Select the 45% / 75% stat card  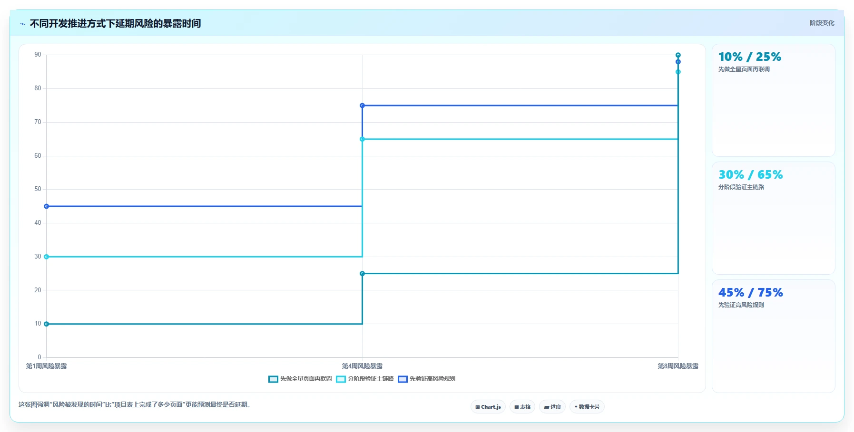(773, 336)
